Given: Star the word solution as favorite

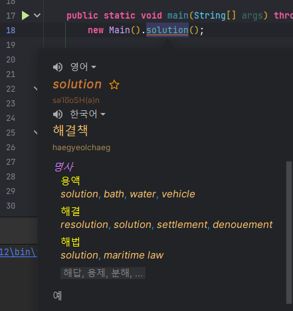Looking at the screenshot, I should tap(114, 85).
